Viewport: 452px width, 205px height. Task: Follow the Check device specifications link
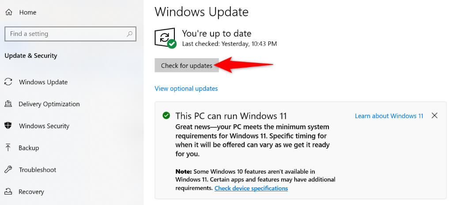pyautogui.click(x=251, y=188)
